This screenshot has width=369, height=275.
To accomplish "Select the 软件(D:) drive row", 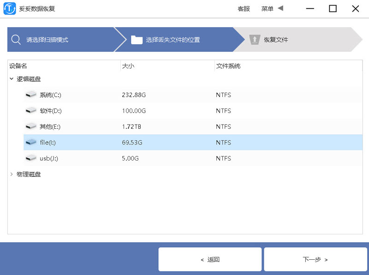I will [x=193, y=110].
